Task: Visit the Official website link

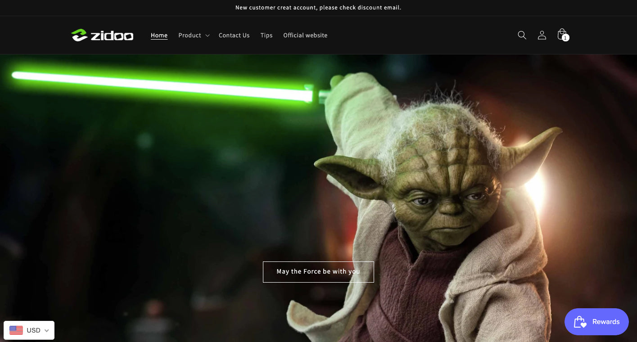Action: (305, 35)
